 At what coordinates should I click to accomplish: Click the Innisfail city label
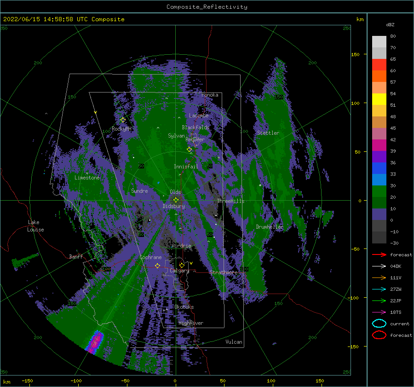pyautogui.click(x=186, y=167)
